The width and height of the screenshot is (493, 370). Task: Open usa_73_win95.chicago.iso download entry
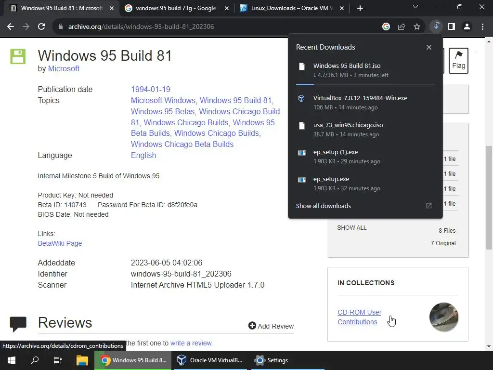tap(365, 130)
